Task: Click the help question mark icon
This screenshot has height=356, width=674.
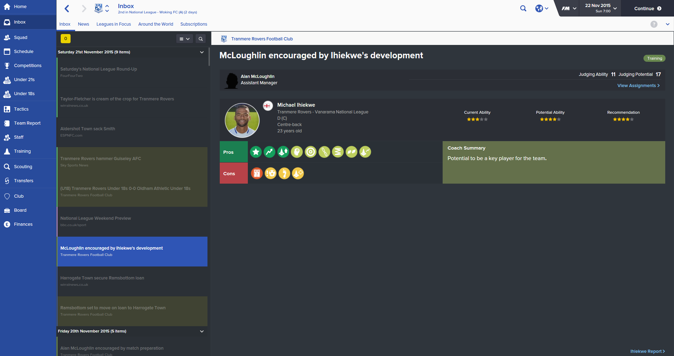Action: coord(654,24)
